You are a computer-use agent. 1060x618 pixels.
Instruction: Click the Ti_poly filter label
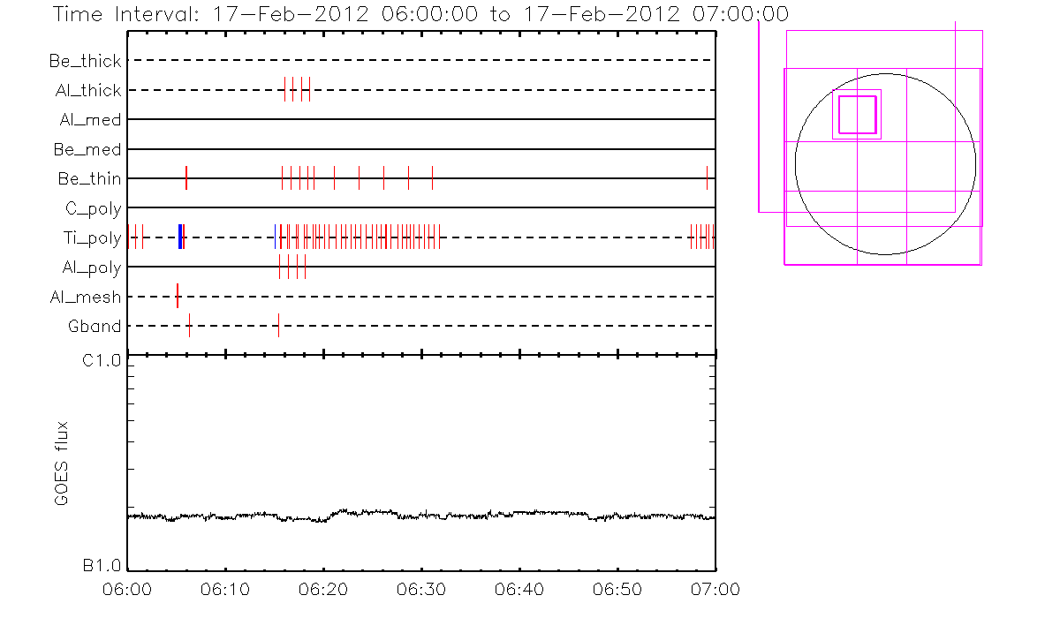pyautogui.click(x=91, y=237)
